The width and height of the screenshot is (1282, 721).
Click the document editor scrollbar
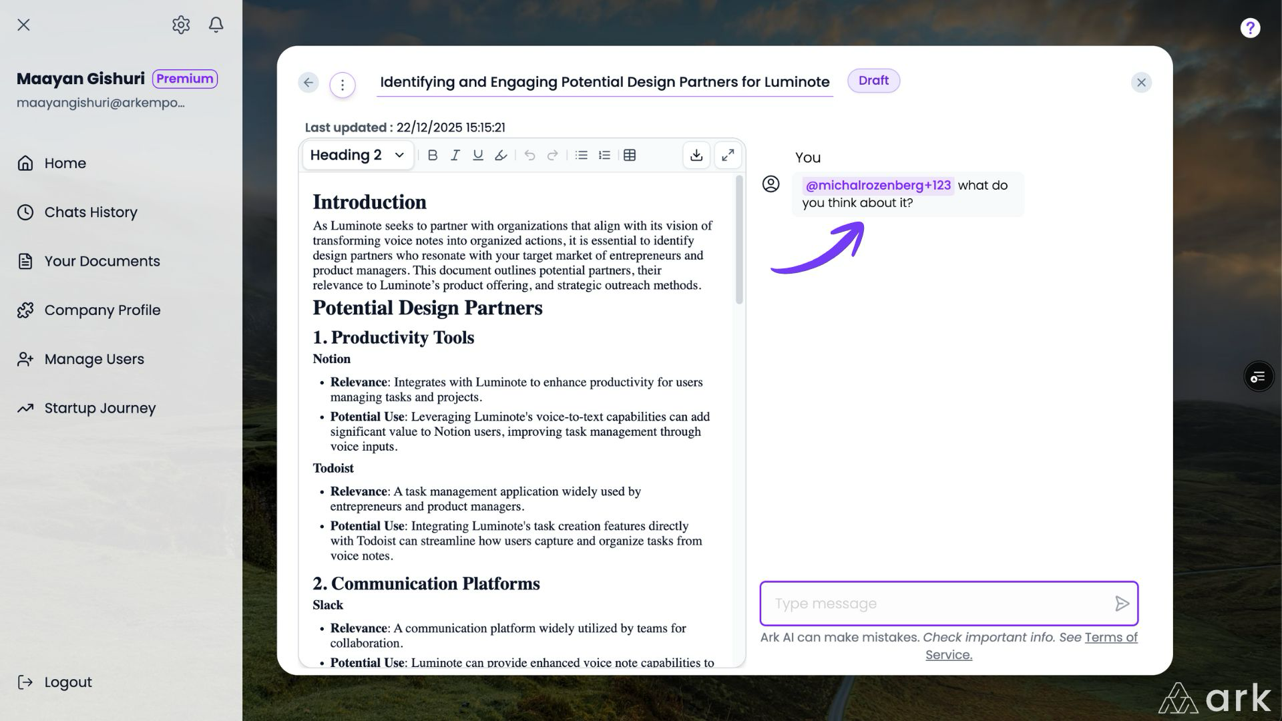tap(739, 240)
